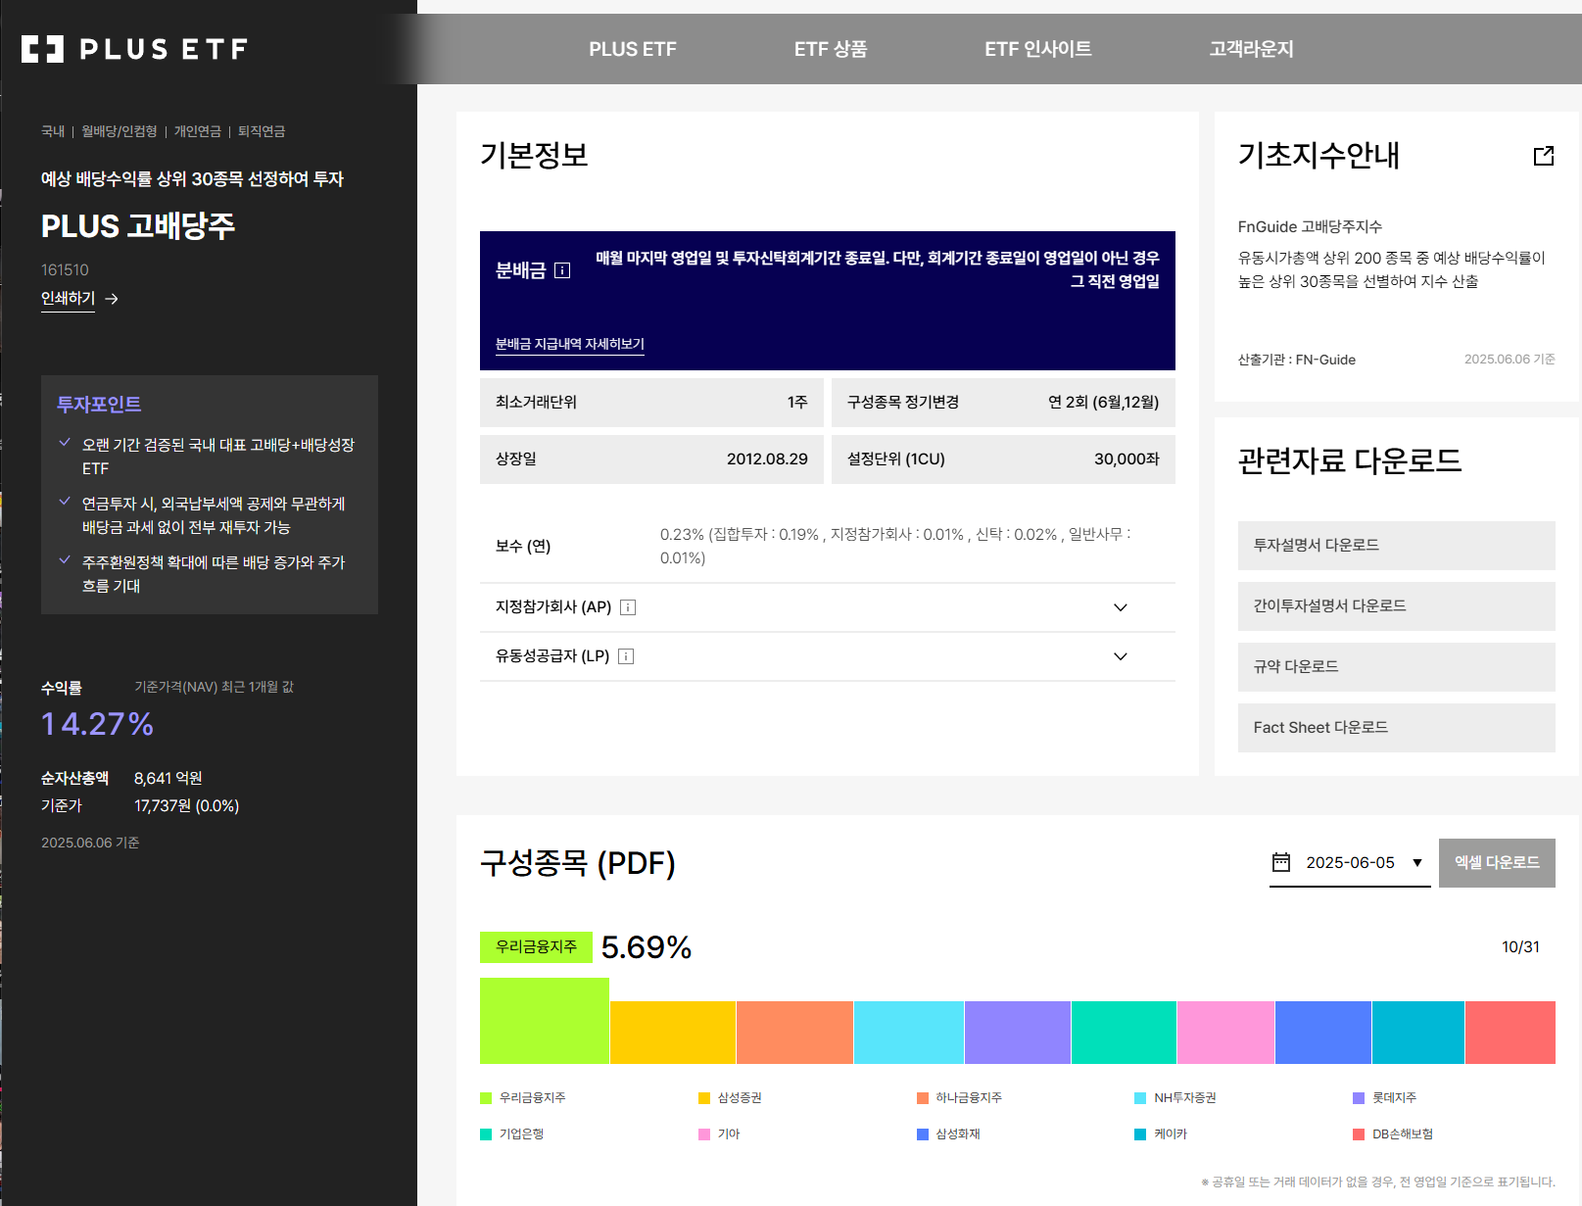Image resolution: width=1582 pixels, height=1206 pixels.
Task: Select purple 롯데지주 bar segment
Action: 1018,1033
